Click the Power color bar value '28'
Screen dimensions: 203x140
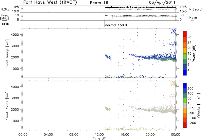click(189, 37)
